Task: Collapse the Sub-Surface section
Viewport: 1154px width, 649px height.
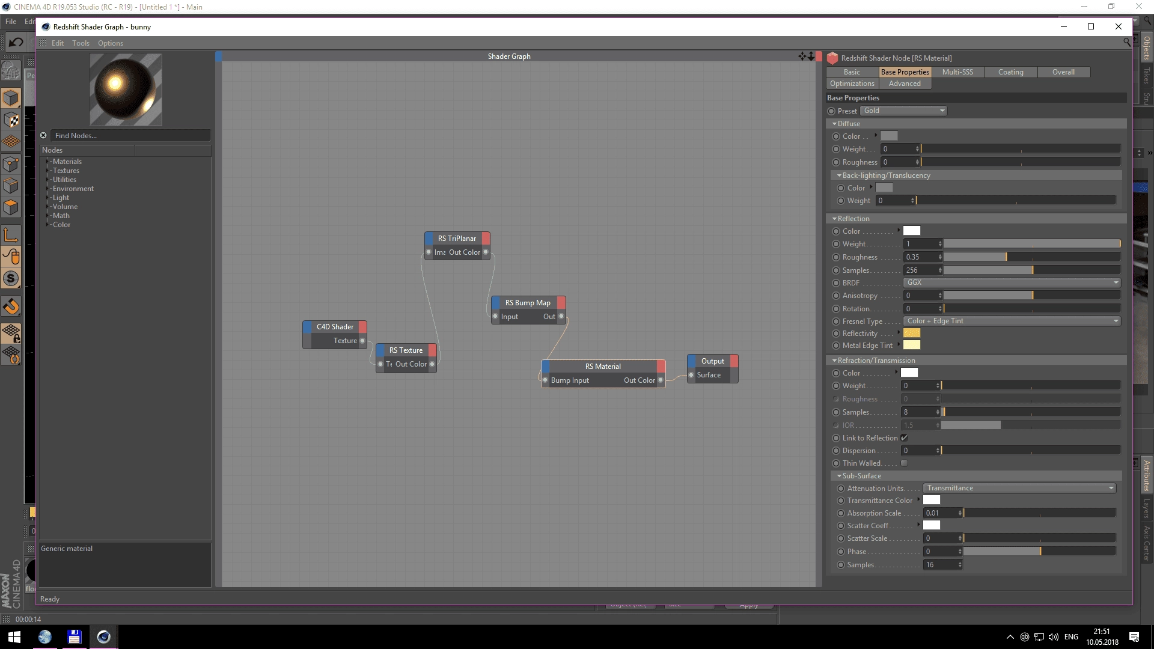Action: tap(839, 476)
